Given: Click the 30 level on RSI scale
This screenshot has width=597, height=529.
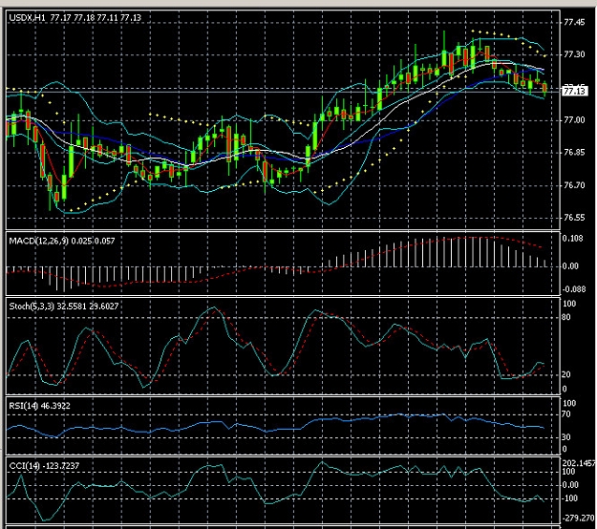Looking at the screenshot, I should pyautogui.click(x=566, y=437).
